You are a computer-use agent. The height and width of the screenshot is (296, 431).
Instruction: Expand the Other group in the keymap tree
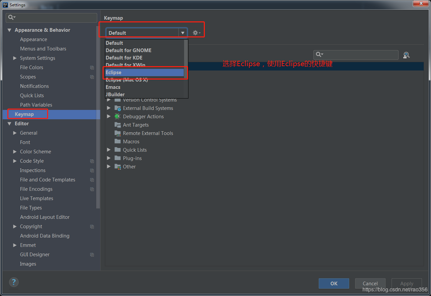click(109, 166)
